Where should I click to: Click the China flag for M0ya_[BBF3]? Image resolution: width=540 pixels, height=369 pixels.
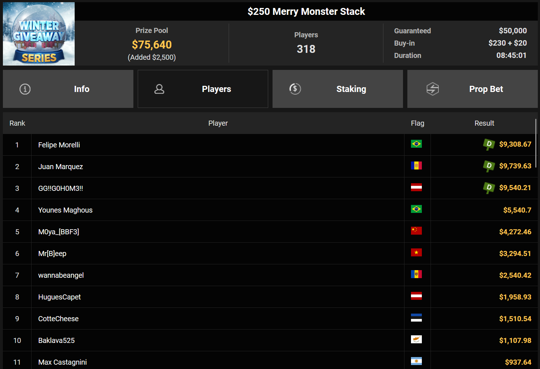416,231
